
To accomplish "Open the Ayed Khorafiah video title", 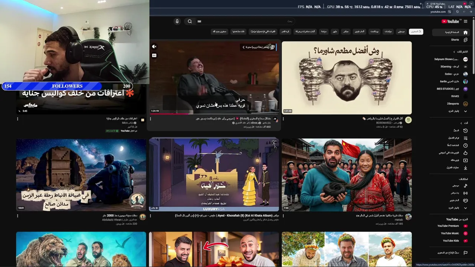I will [x=227, y=215].
